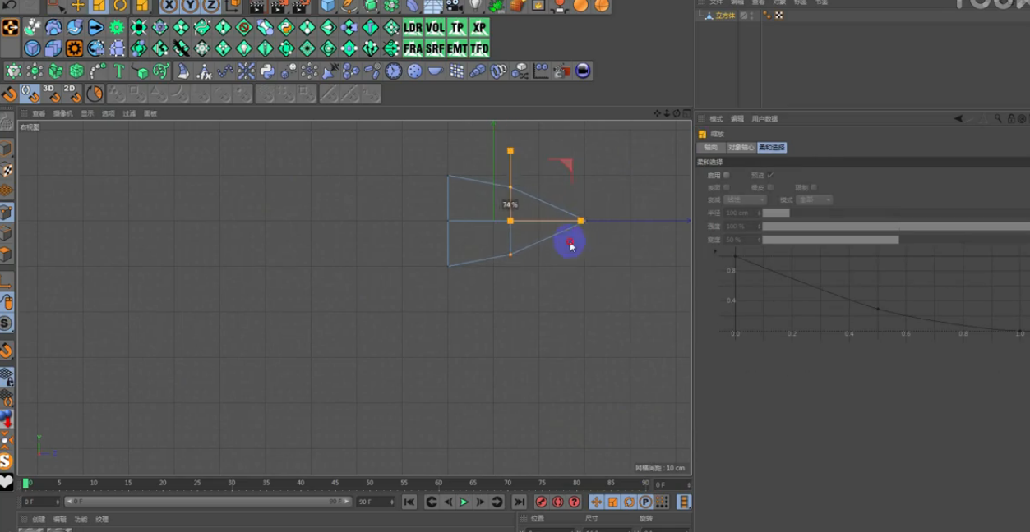Viewport: 1030px width, 532px height.
Task: Click the end frame 90 F stepper
Action: click(391, 502)
